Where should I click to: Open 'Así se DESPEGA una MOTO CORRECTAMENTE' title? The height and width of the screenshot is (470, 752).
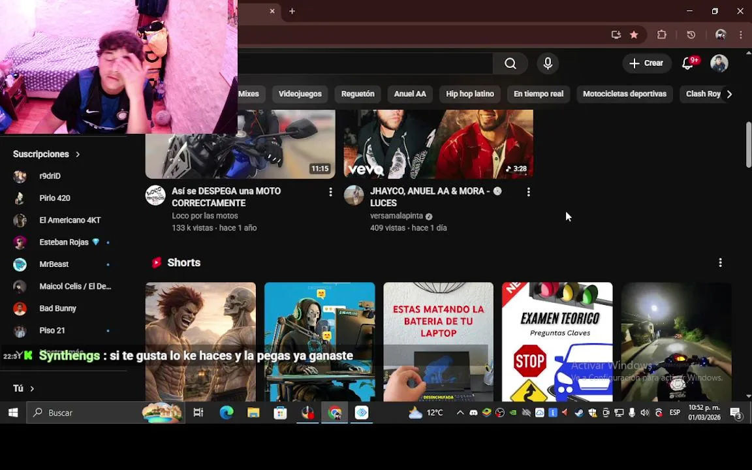tap(227, 197)
